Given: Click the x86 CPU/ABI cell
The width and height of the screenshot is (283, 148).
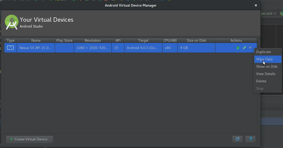Looking at the screenshot, I should click(170, 48).
